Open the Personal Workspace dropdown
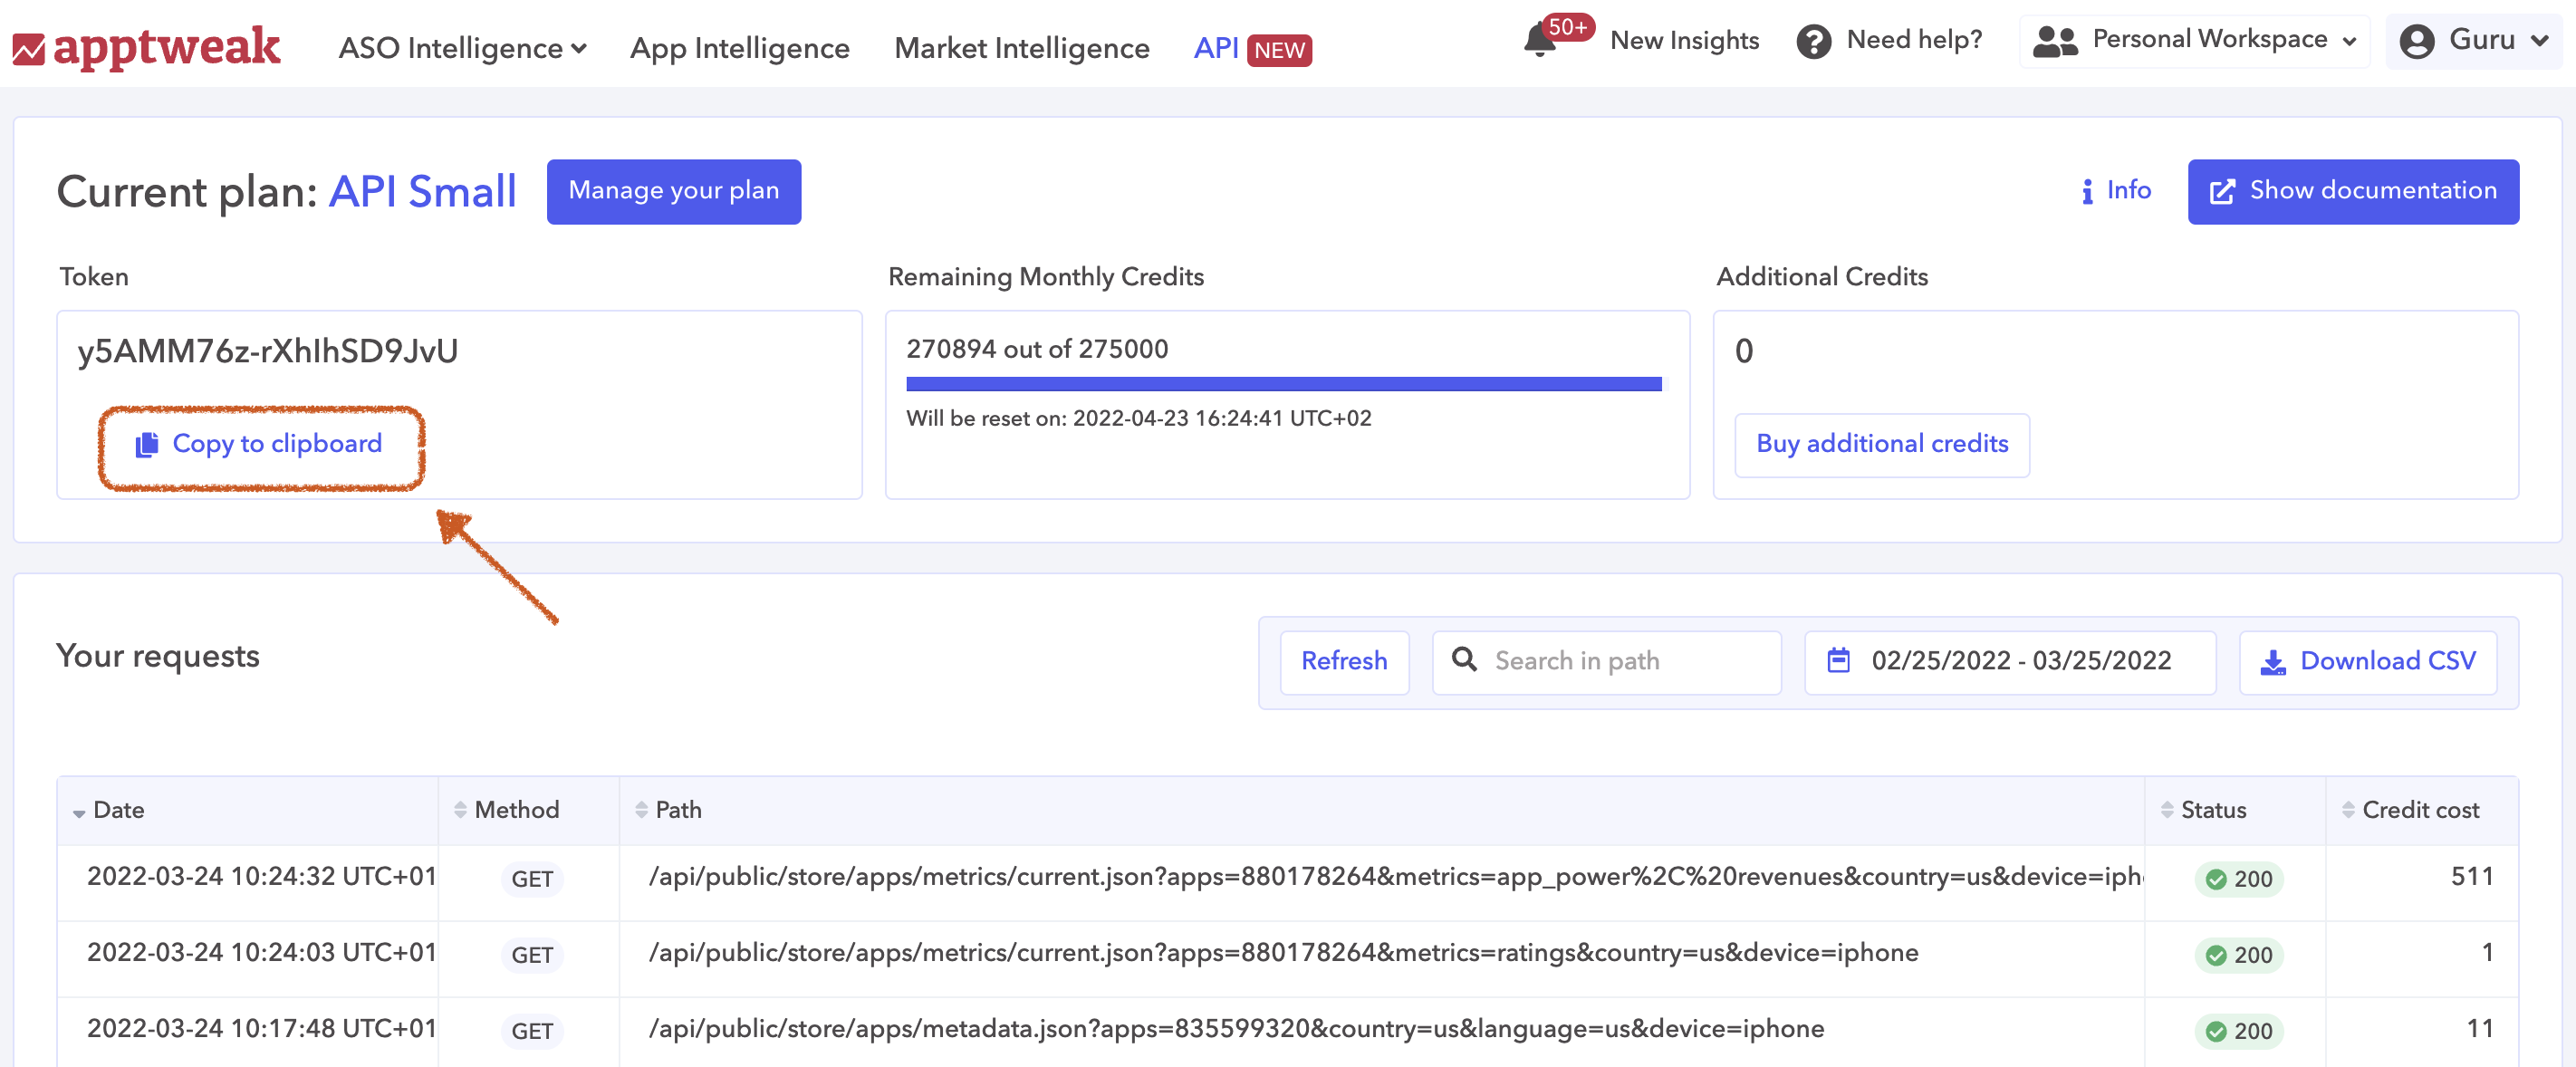The image size is (2576, 1067). point(2195,41)
